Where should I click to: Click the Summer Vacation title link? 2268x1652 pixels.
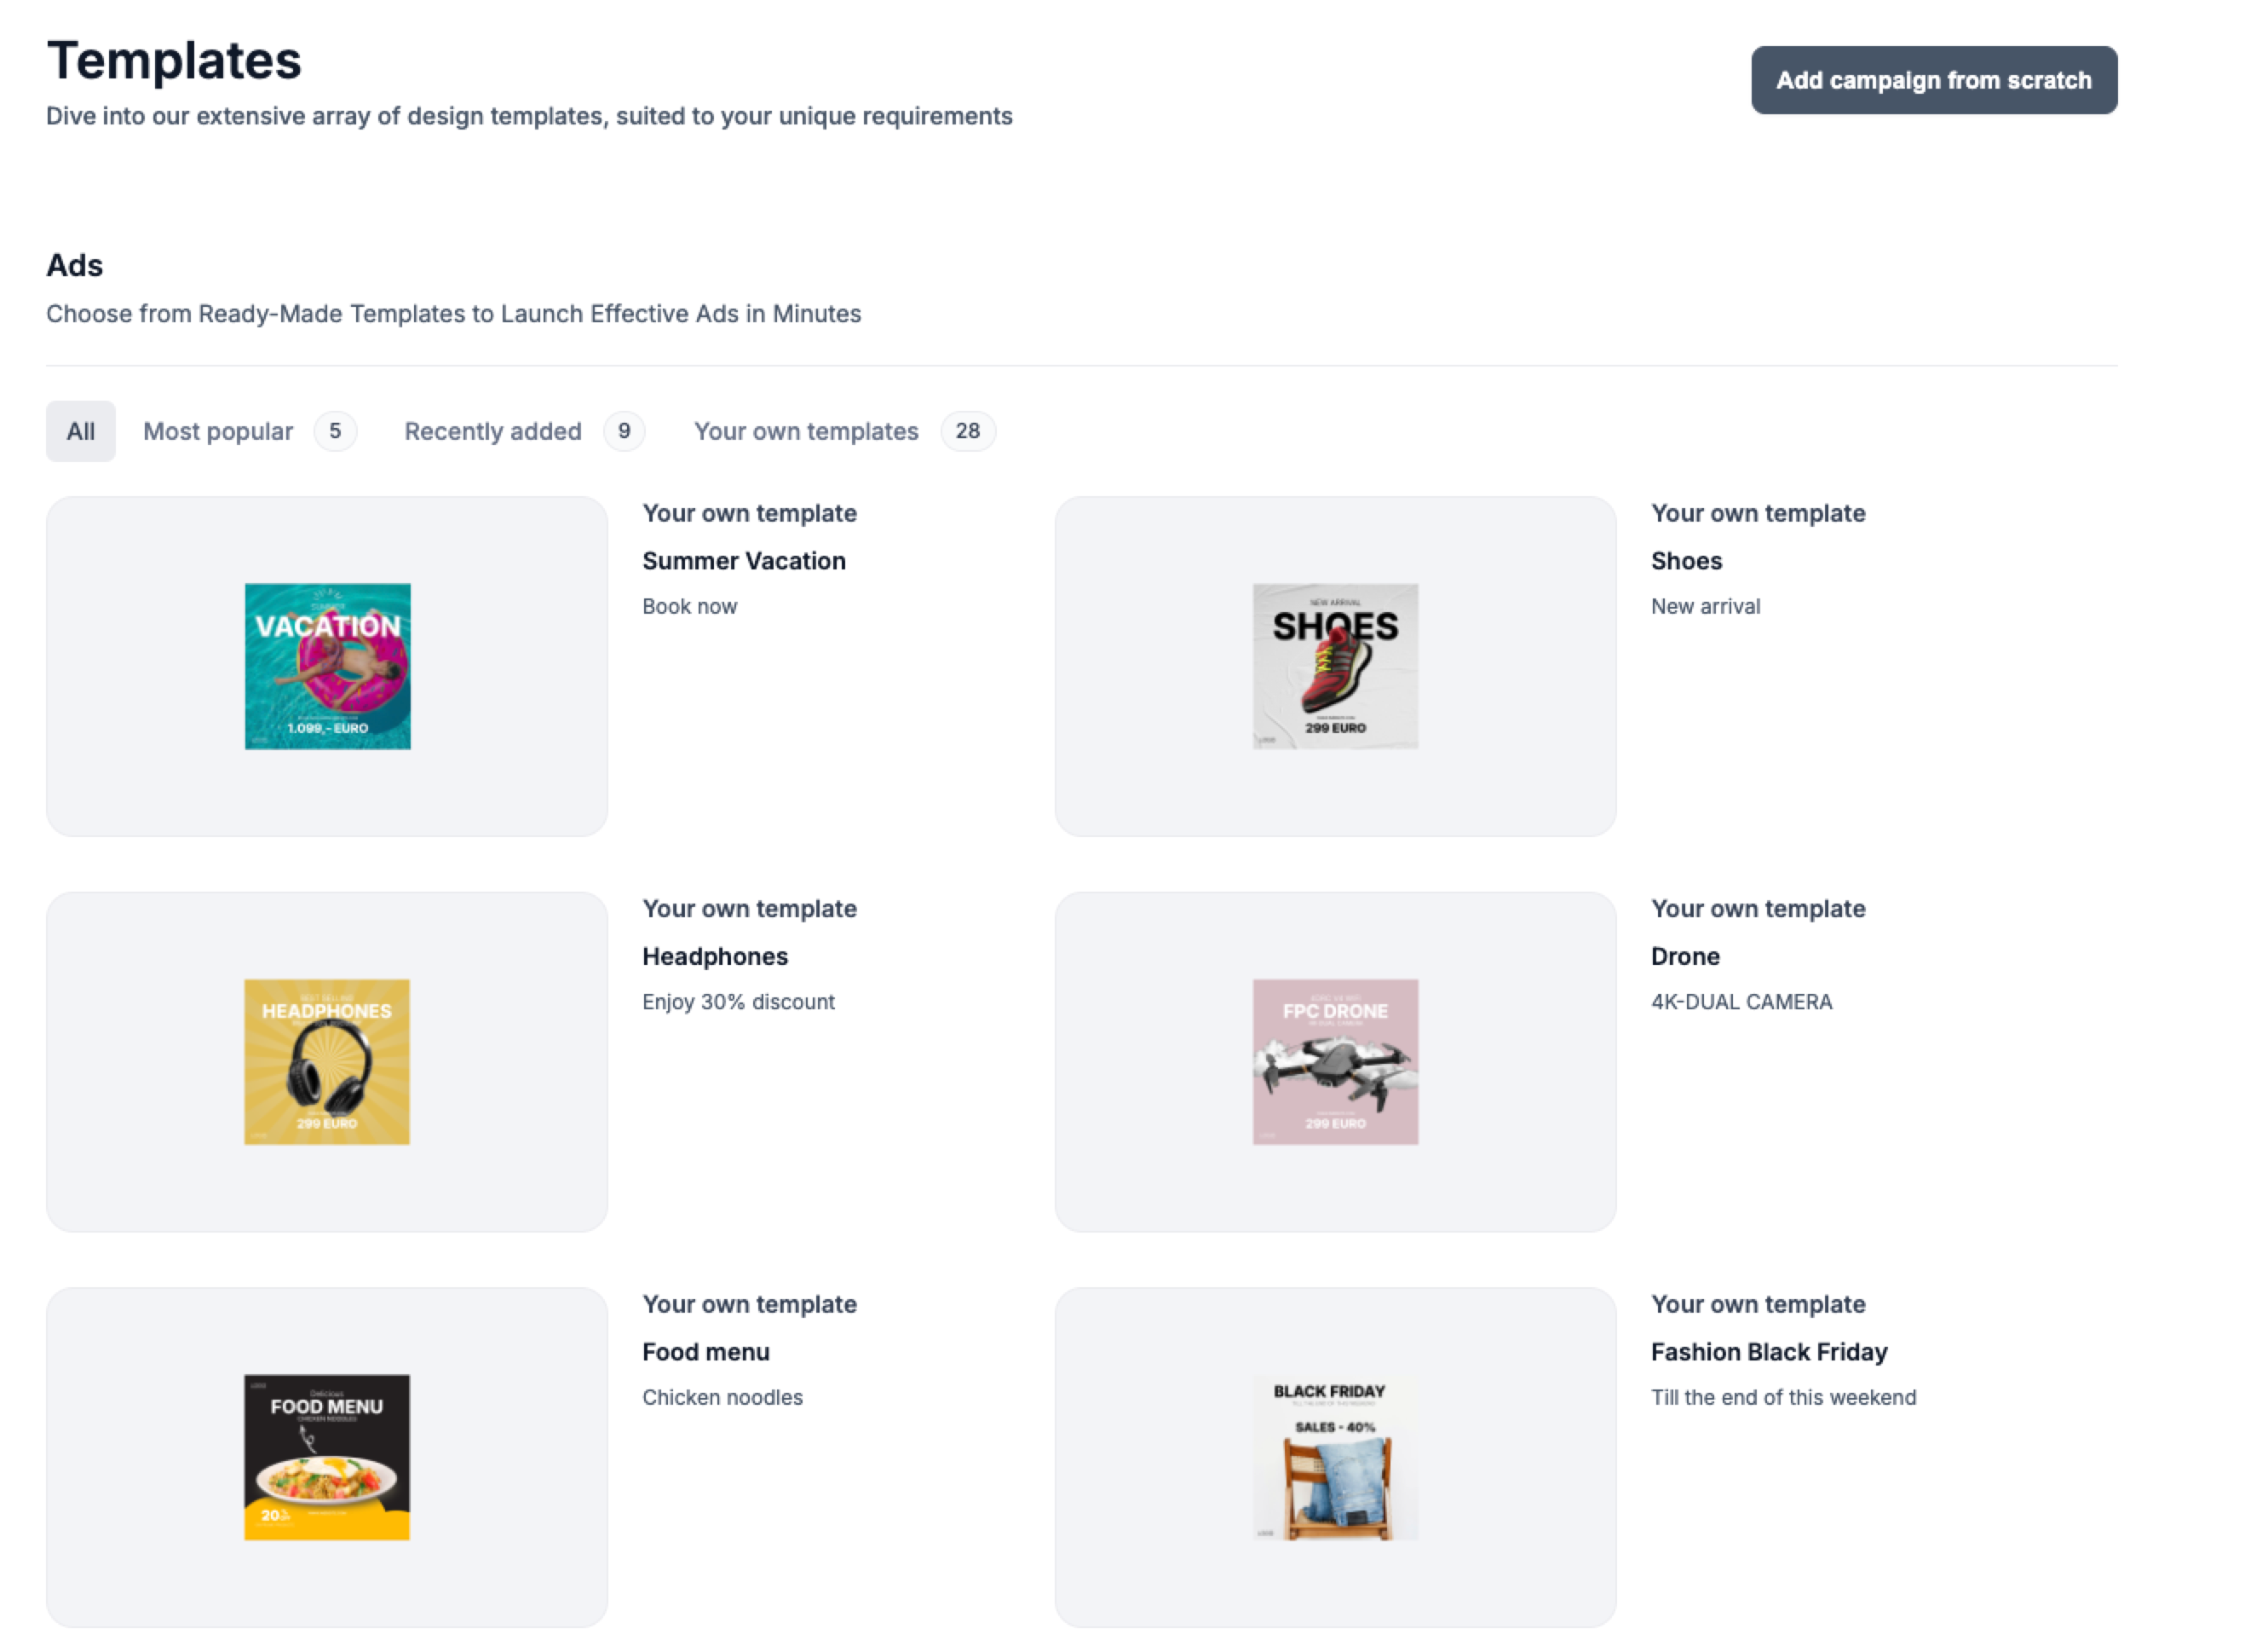[x=743, y=562]
